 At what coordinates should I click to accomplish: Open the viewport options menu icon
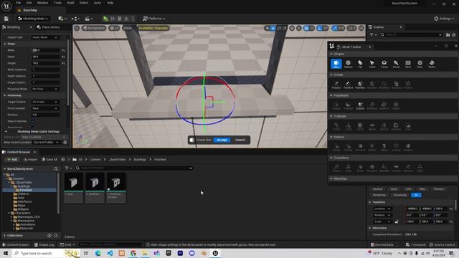coord(77,28)
